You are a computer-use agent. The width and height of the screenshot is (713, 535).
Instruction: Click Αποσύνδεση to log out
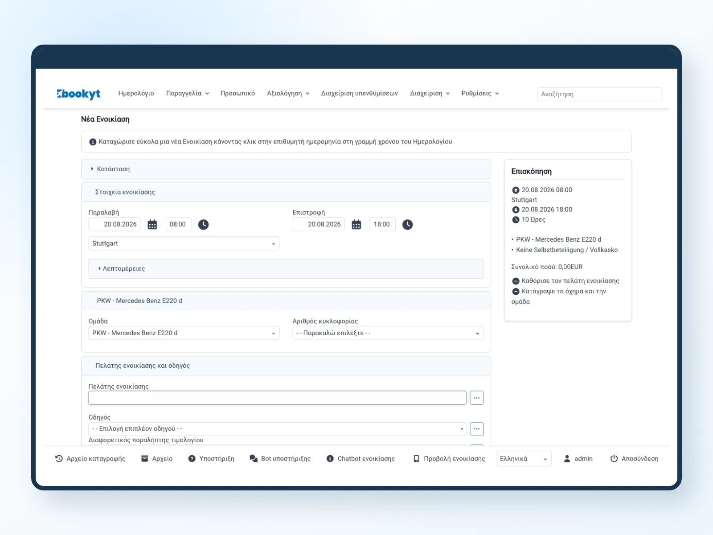click(634, 458)
